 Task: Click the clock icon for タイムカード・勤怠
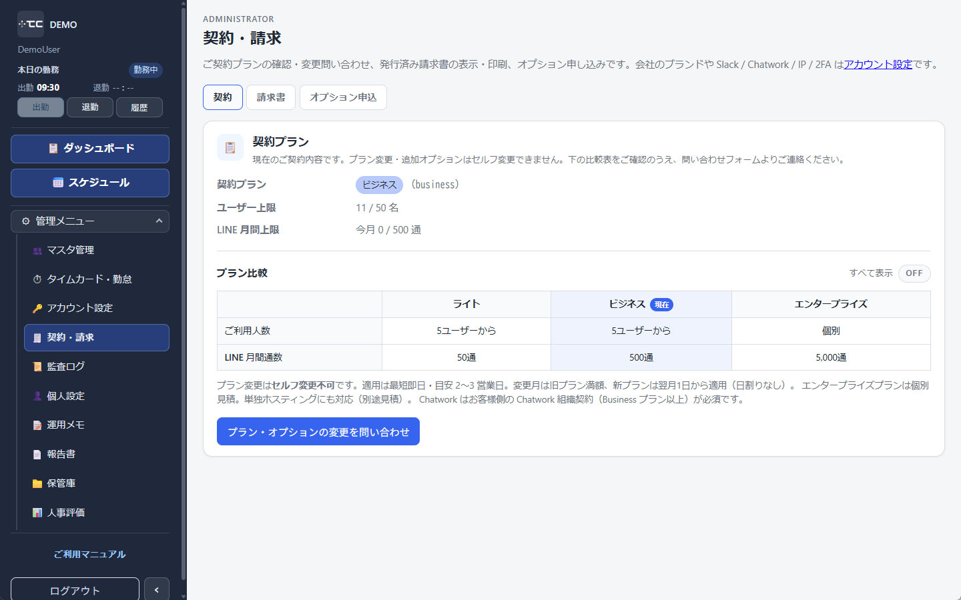[x=37, y=279]
